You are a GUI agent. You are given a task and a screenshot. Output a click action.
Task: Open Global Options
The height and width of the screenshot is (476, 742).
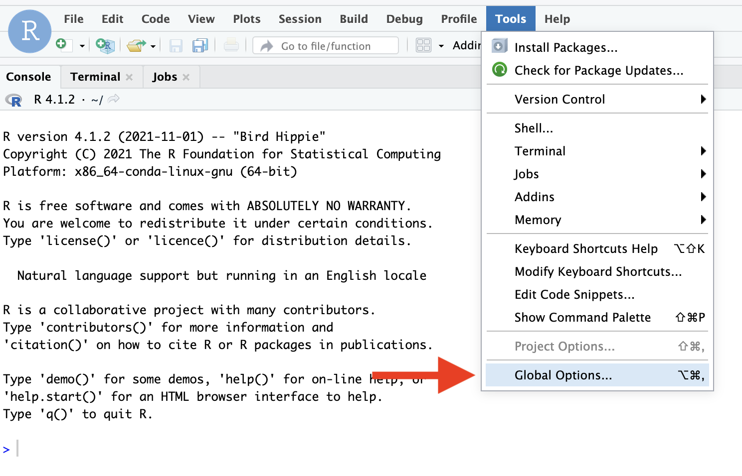pos(597,375)
